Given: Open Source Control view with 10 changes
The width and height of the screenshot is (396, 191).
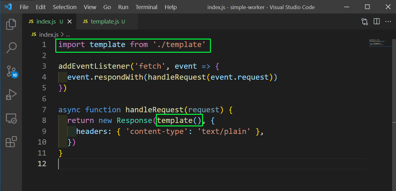Looking at the screenshot, I should point(12,72).
